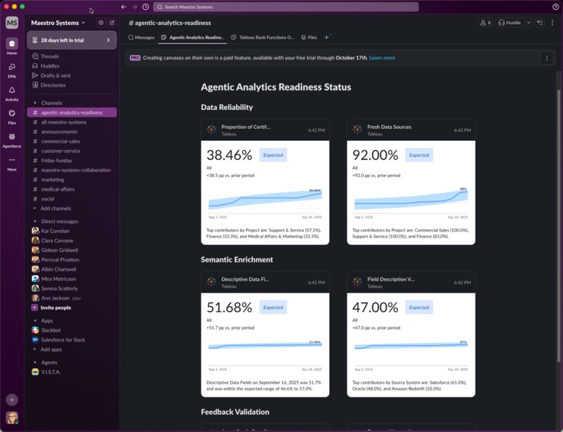
Task: Collapse the Agents section
Action: point(35,363)
